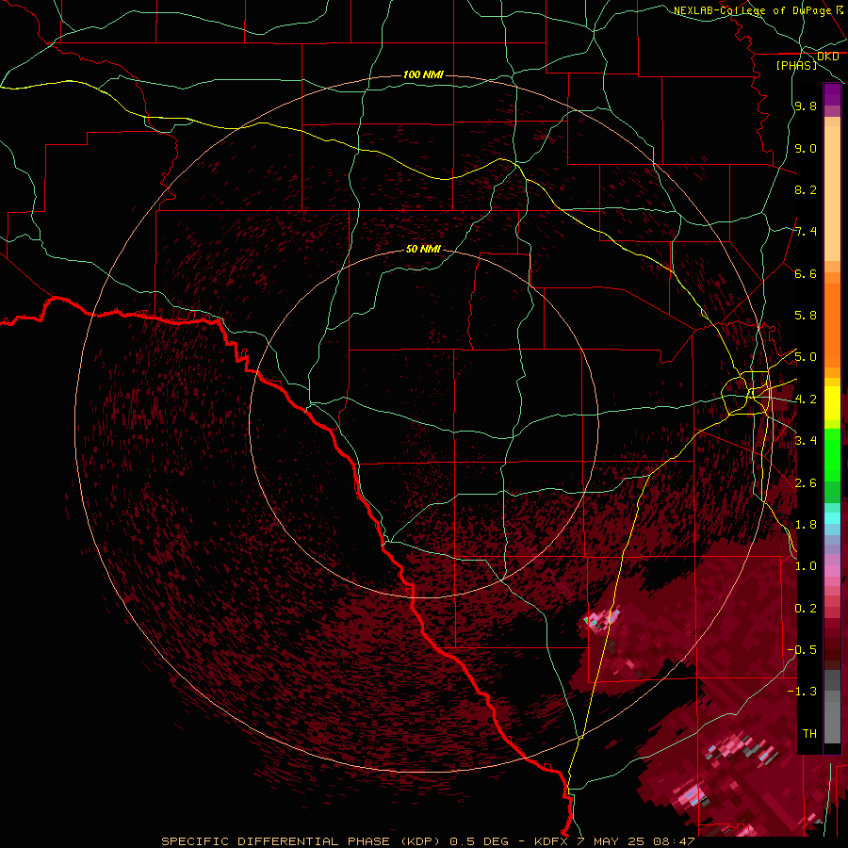The image size is (848, 848).
Task: Click the 5.8 legend value
Action: point(806,316)
